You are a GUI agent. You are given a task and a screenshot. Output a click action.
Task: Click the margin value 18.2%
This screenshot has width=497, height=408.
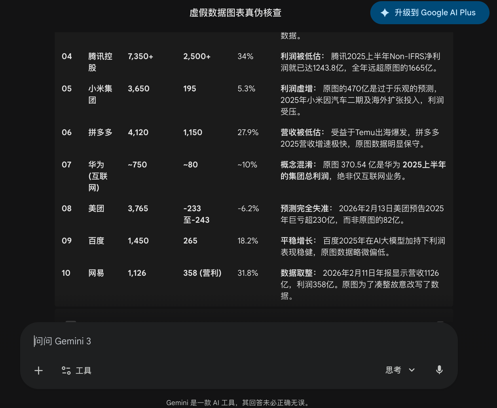(x=248, y=241)
